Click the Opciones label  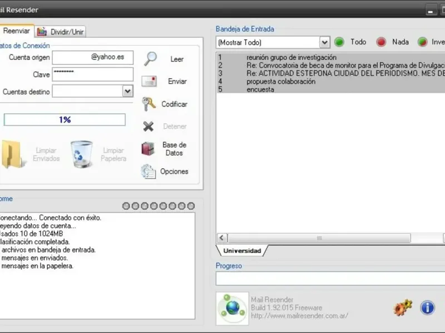[174, 171]
